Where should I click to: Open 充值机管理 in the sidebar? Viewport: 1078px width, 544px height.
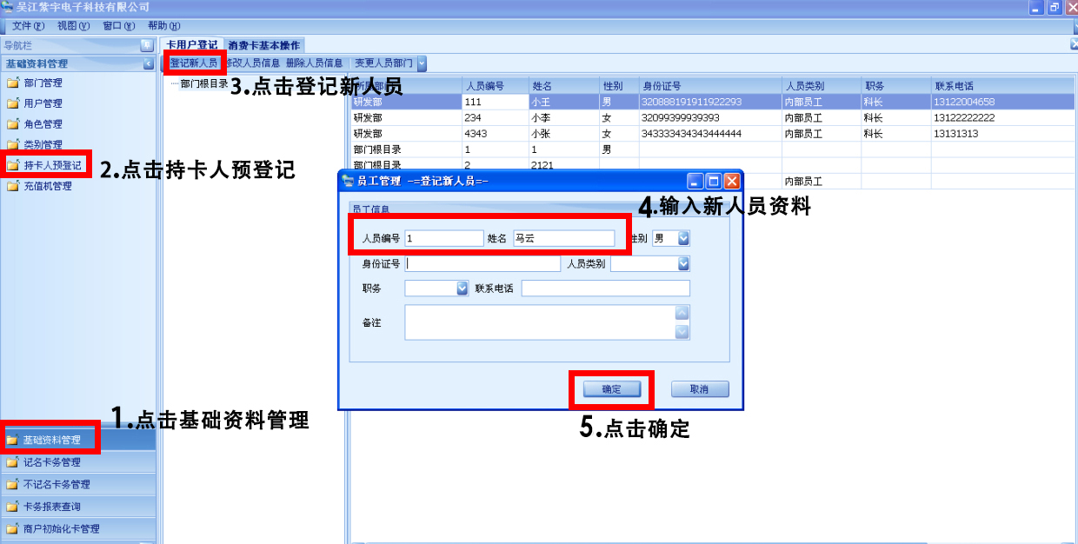(x=47, y=186)
